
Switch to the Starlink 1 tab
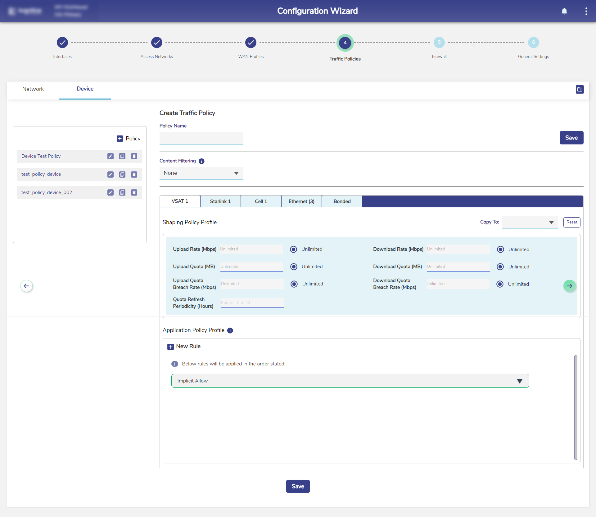(220, 201)
